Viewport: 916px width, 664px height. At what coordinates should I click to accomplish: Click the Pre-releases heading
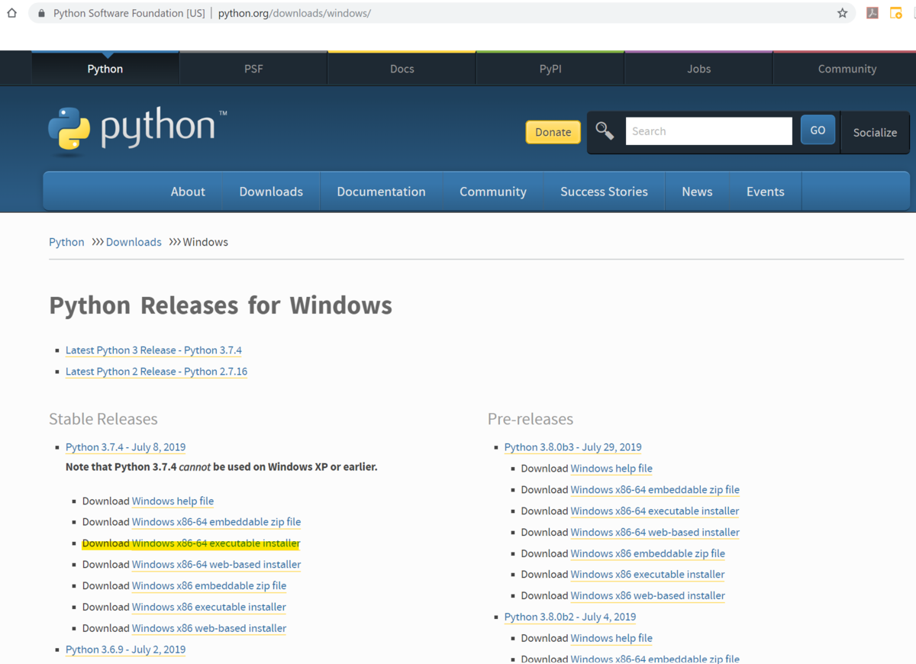531,419
